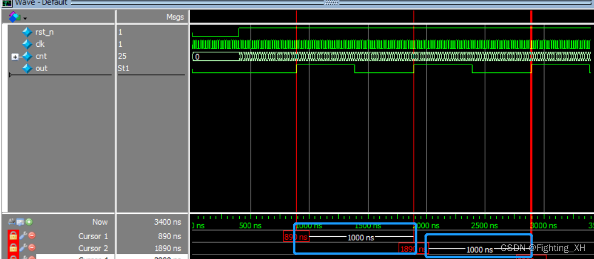
Task: Click the 500 ns timeline label
Action: (x=250, y=226)
